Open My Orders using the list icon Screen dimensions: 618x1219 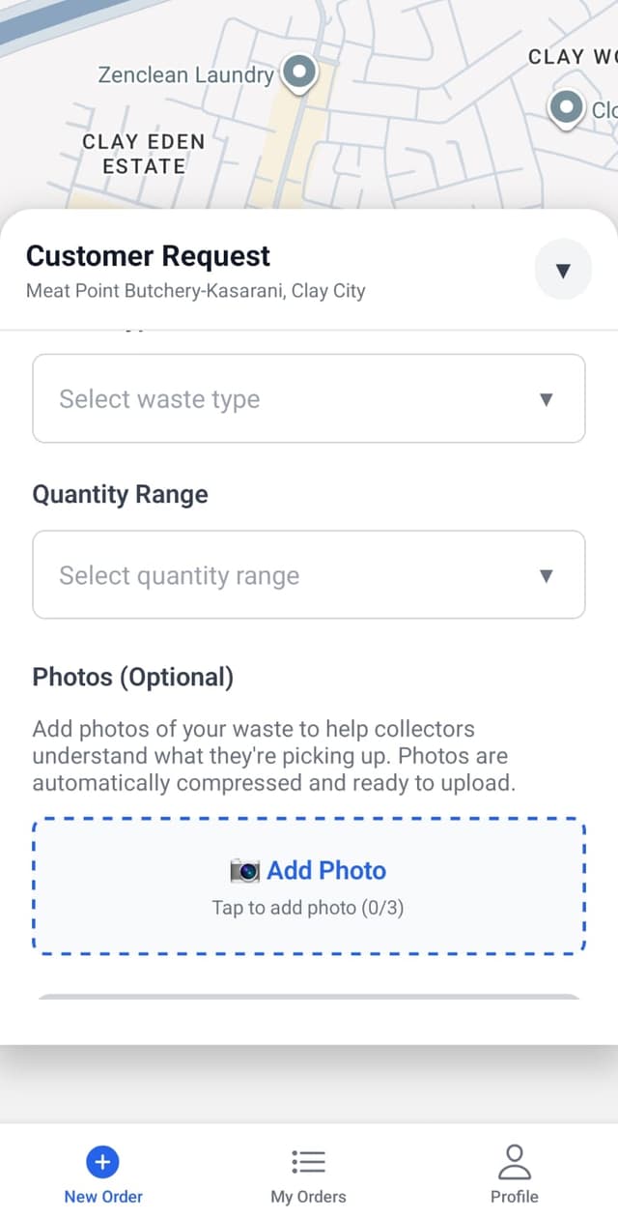[x=308, y=1161]
